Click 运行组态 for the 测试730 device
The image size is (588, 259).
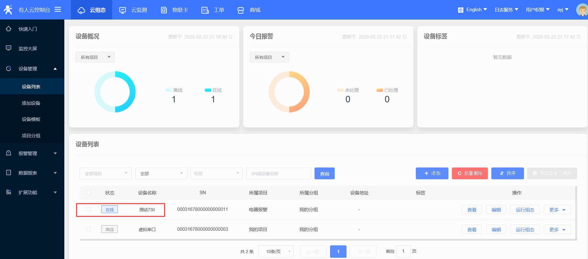[525, 210]
